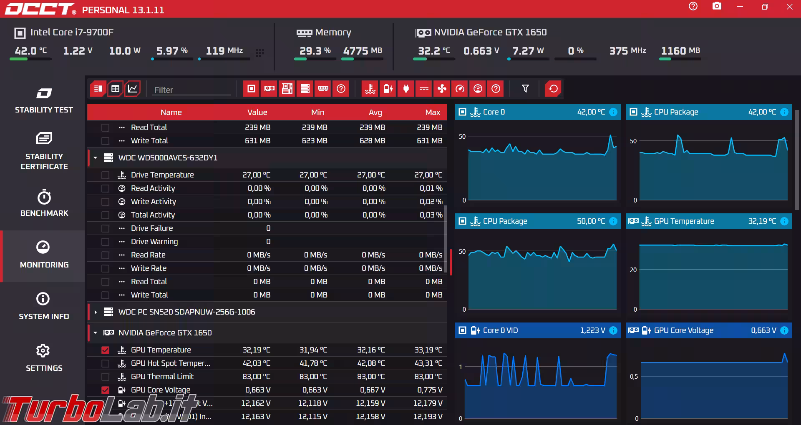This screenshot has width=801, height=425.
Task: Collapse the NVIDIA GeForce GTX 1650 group
Action: pyautogui.click(x=96, y=333)
